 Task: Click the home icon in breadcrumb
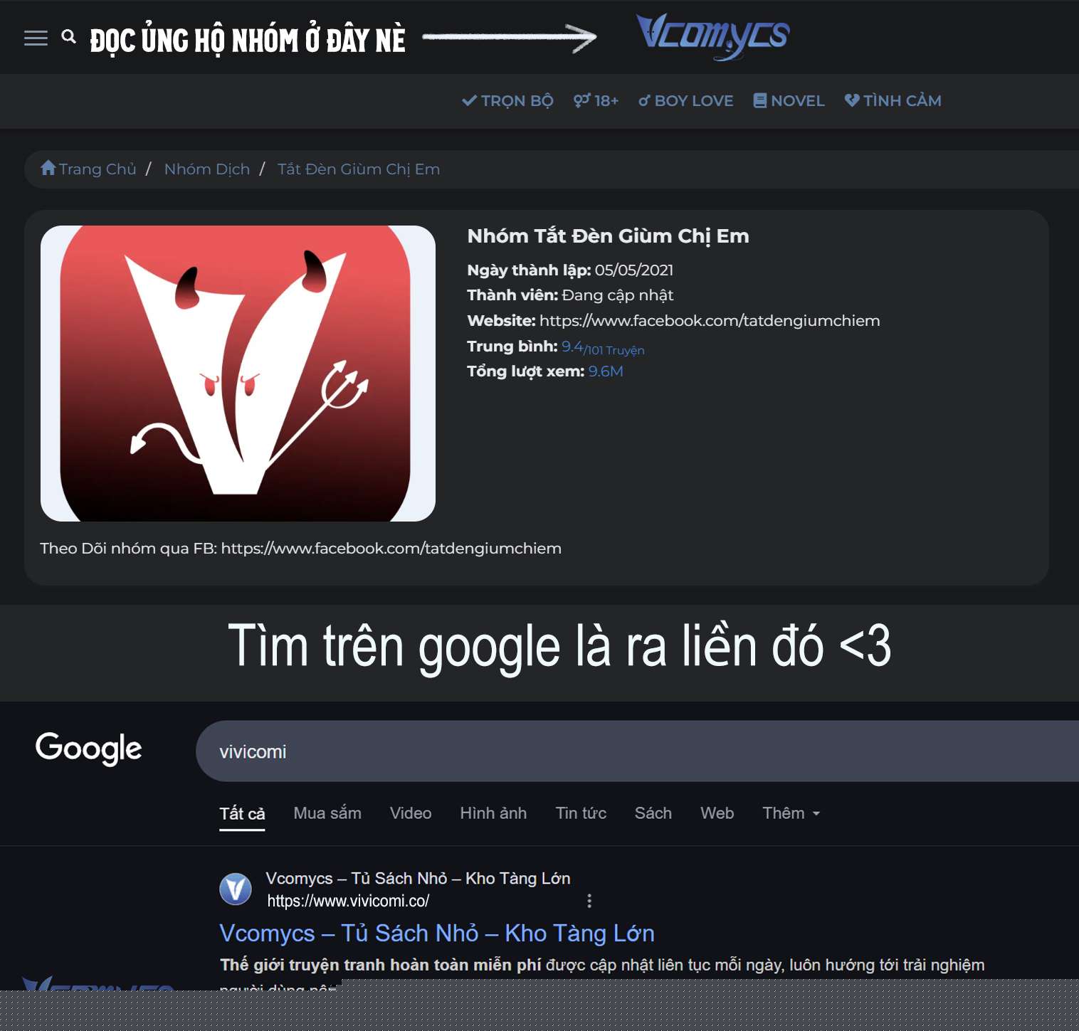[48, 168]
